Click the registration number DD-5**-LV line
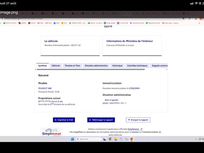 point(62,45)
